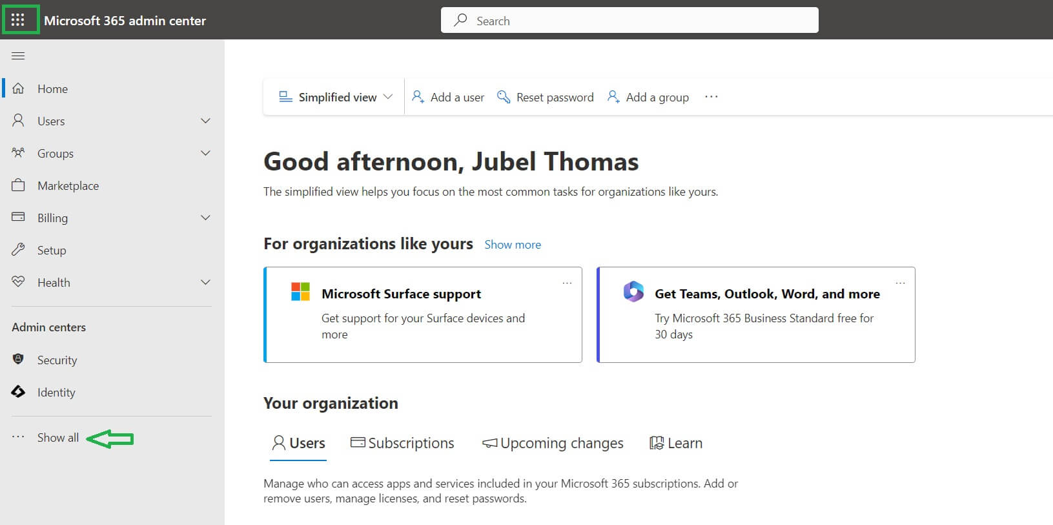Click into the Search box
This screenshot has width=1053, height=525.
pos(629,20)
